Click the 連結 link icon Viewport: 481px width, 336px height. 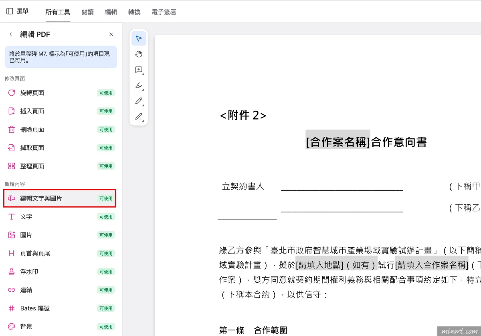tap(12, 290)
